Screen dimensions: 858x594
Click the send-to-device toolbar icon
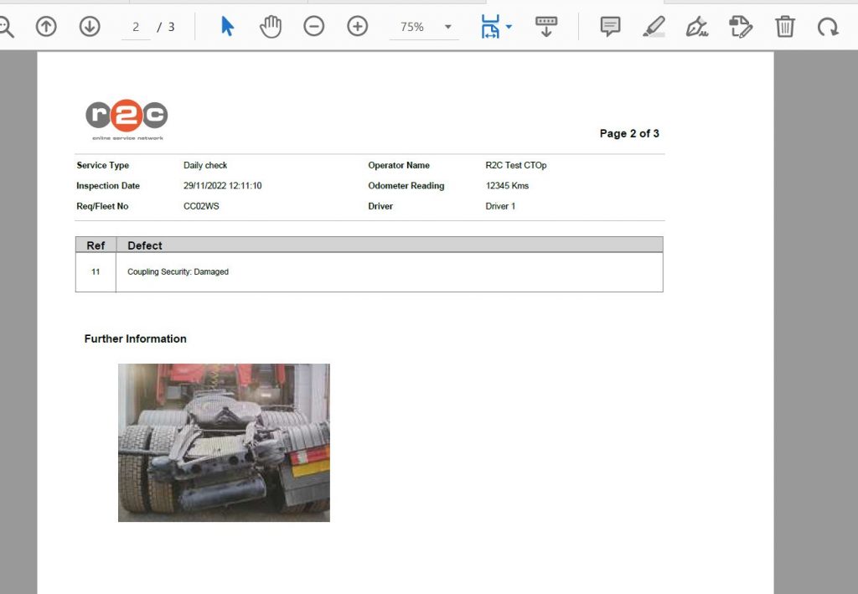click(x=546, y=26)
